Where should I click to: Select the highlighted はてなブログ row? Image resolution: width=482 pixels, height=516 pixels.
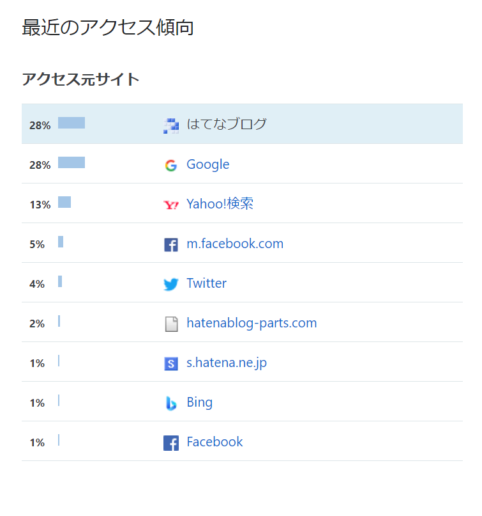click(242, 124)
